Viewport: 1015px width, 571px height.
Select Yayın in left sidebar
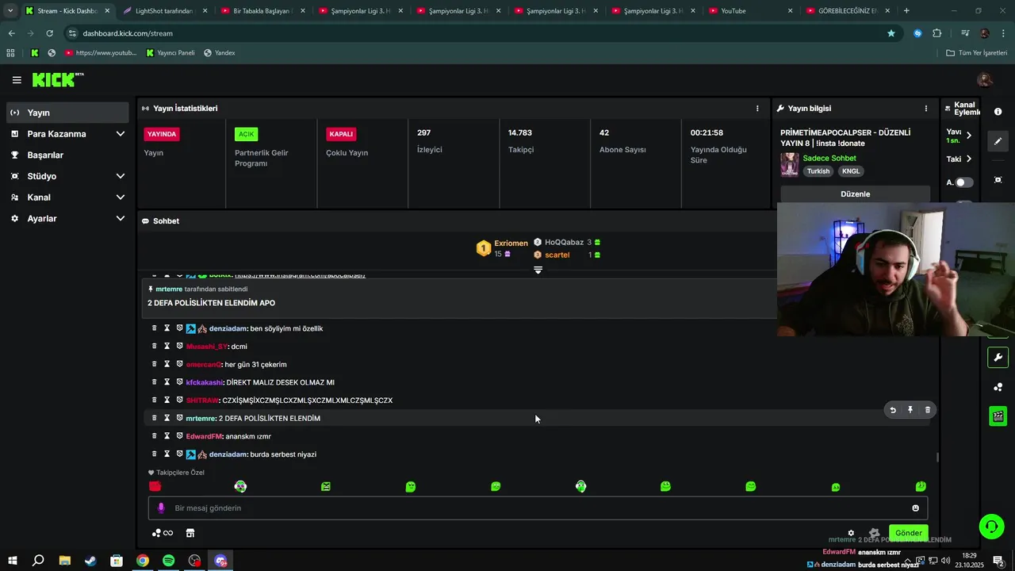(x=67, y=113)
